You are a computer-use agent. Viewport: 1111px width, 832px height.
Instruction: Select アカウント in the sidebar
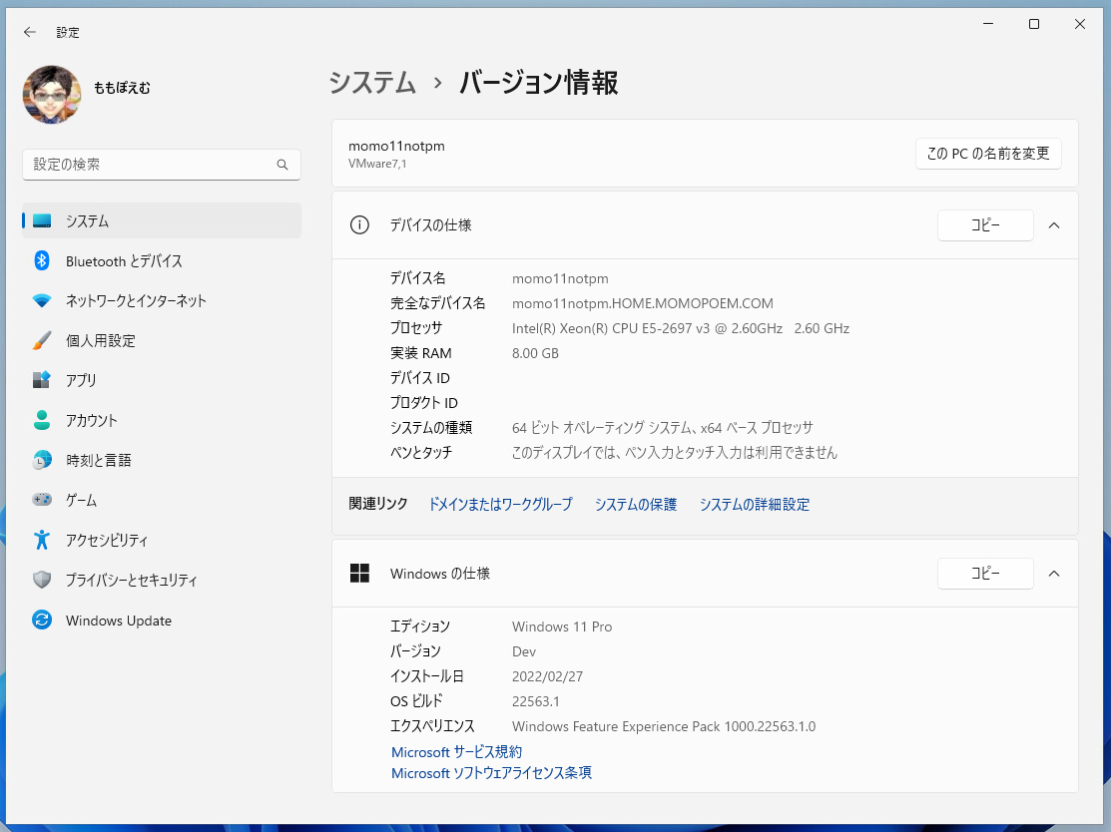[92, 421]
